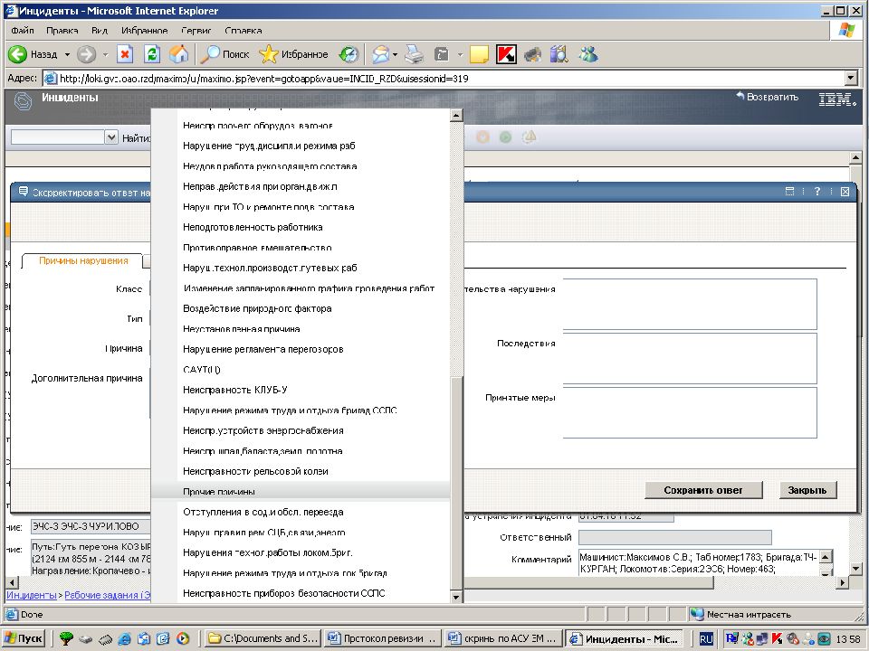This screenshot has width=869, height=651.
Task: Maximize the dialog using its header icon
Action: 789,191
